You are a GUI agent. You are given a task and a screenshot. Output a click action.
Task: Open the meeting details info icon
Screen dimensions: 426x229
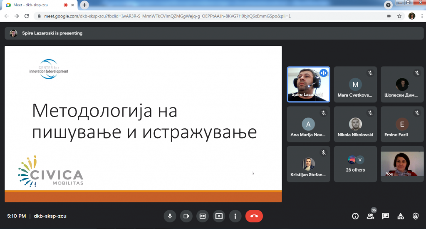tap(355, 216)
